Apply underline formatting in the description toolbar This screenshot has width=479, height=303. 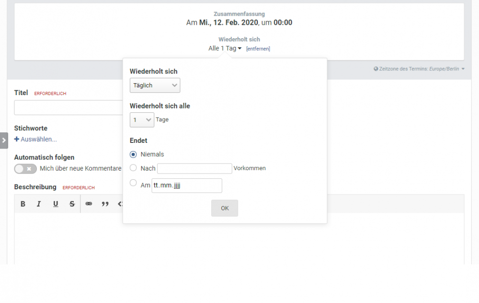click(55, 204)
